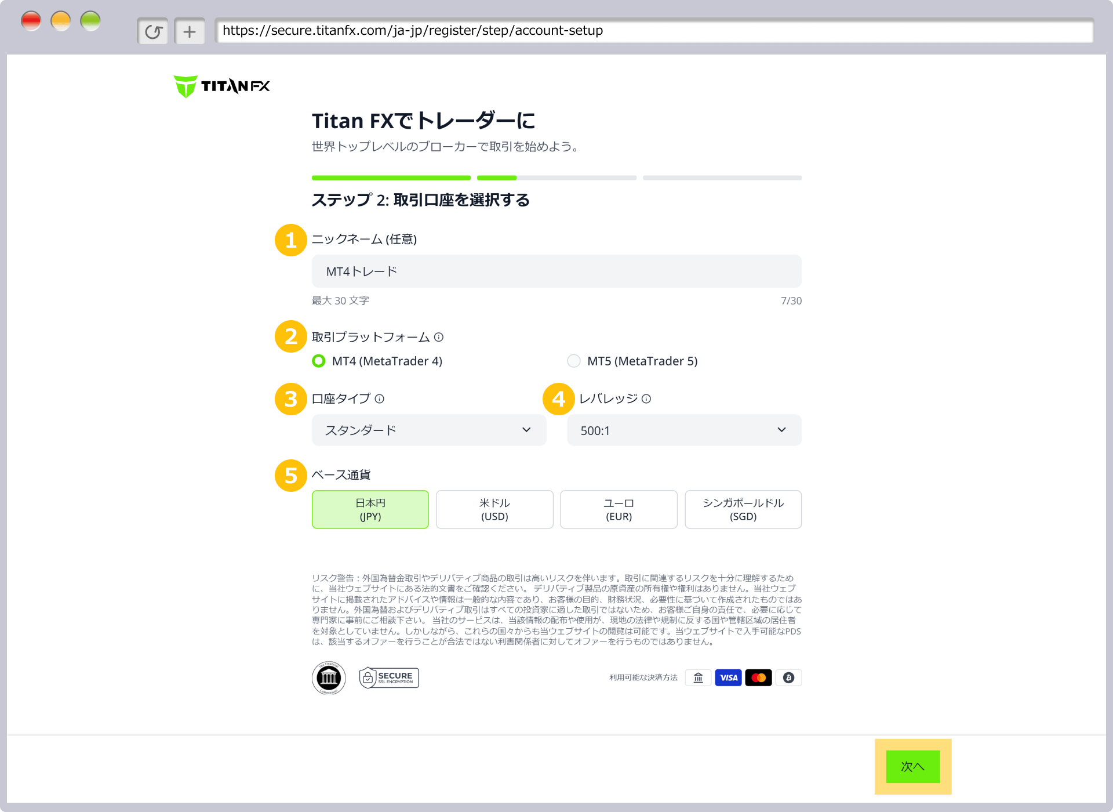
Task: Click the browser reload icon
Action: (x=153, y=31)
